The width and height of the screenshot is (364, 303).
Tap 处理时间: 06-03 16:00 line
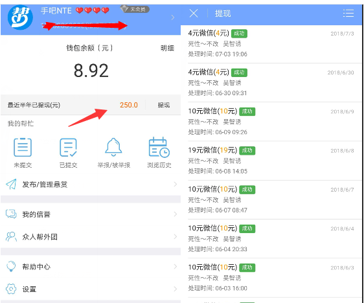point(218,288)
